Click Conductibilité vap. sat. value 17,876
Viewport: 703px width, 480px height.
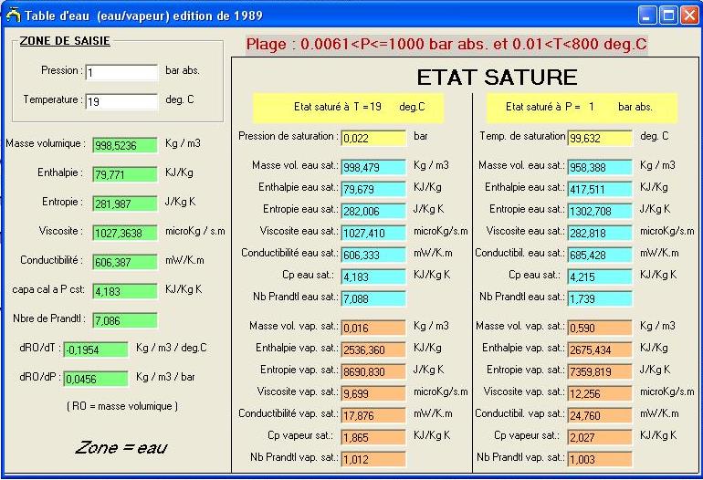point(373,415)
